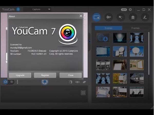The height and width of the screenshot is (115, 154).
Task: Click the muraliy38@gmail.com licensed email text
Action: pyautogui.click(x=21, y=48)
